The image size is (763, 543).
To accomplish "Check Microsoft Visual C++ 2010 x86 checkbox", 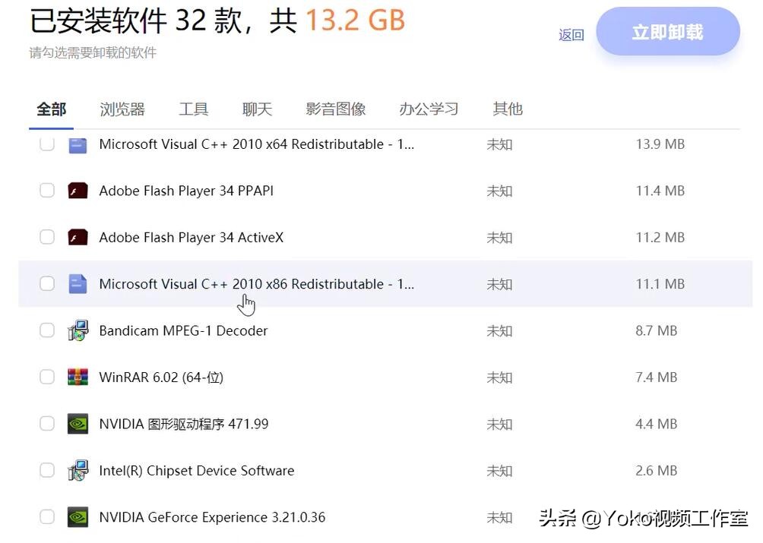I will [47, 283].
